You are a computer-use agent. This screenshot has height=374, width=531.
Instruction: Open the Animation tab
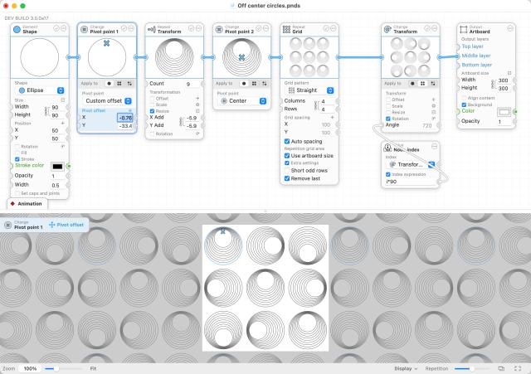click(27, 204)
